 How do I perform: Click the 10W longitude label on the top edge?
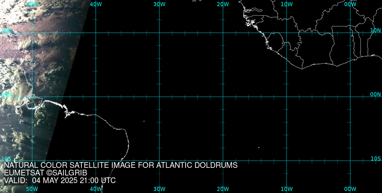[x=287, y=4]
